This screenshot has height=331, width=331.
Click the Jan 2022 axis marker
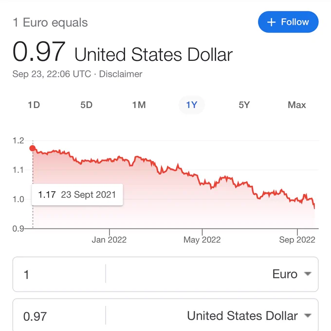109,239
